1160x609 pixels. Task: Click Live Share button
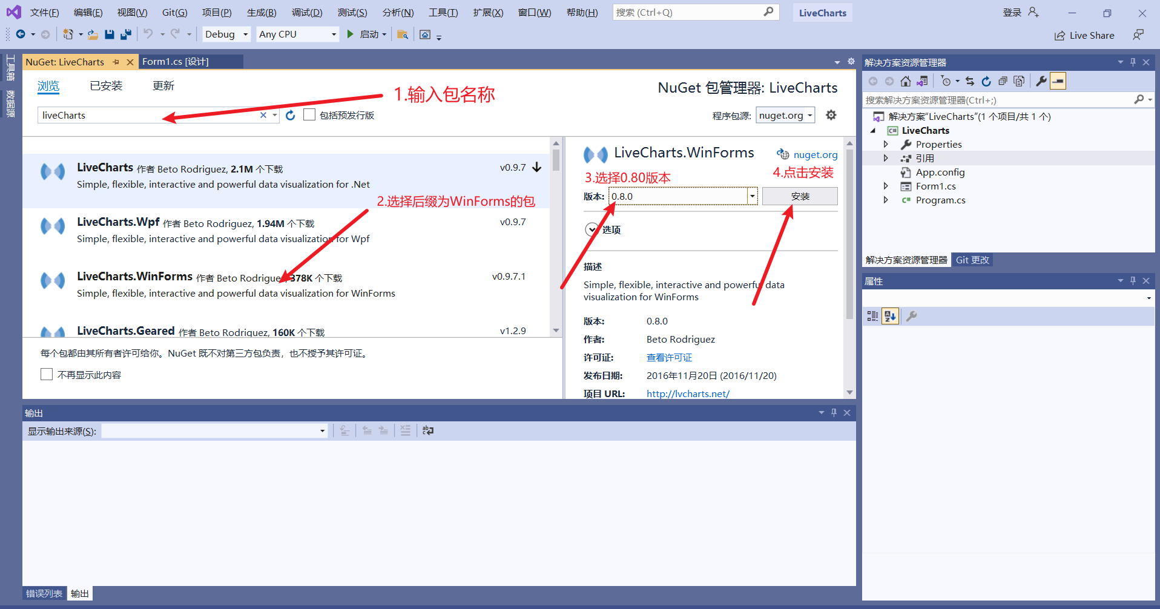[1084, 35]
